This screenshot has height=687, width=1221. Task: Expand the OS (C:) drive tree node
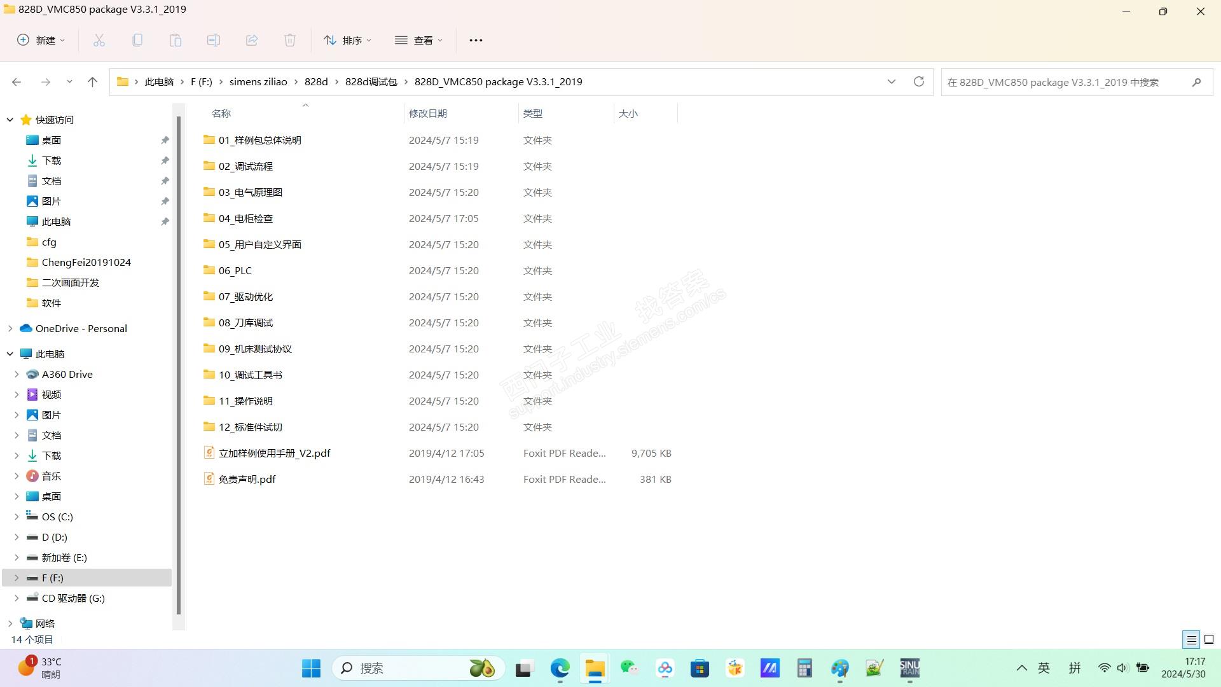click(x=17, y=517)
